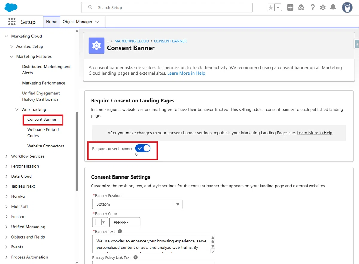Open the Global Actions plus icon
The width and height of the screenshot is (359, 264).
pos(290,8)
